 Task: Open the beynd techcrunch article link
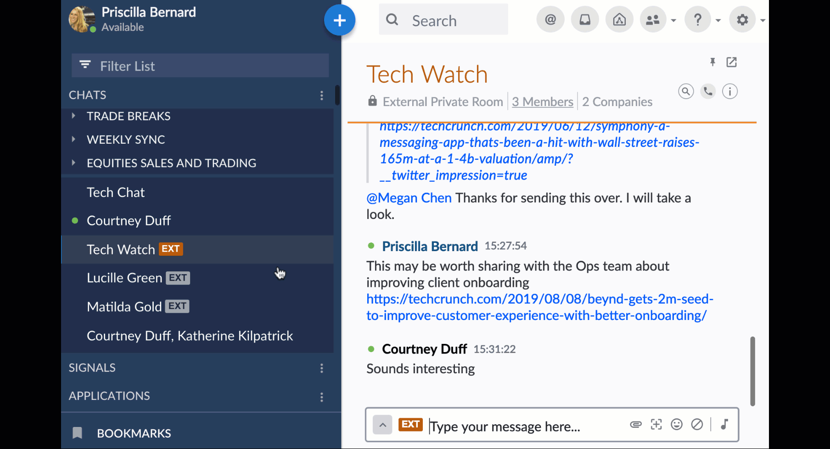pos(539,307)
